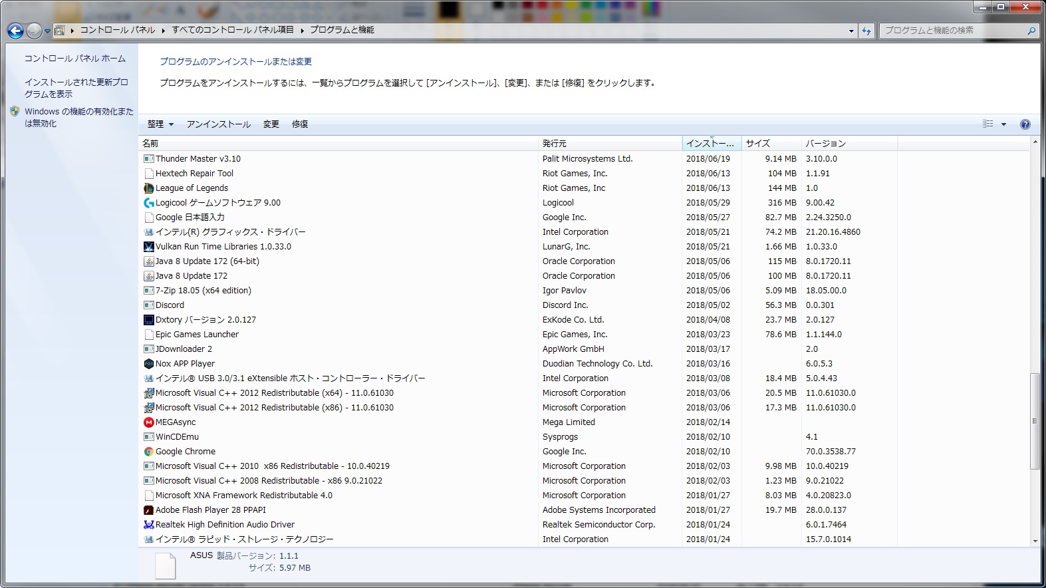The height and width of the screenshot is (588, 1046).
Task: Click 修復 repair in the toolbar
Action: point(300,124)
